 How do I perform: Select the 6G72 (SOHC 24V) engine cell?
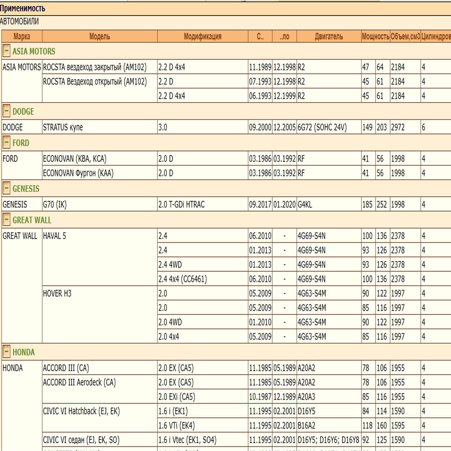click(x=322, y=127)
